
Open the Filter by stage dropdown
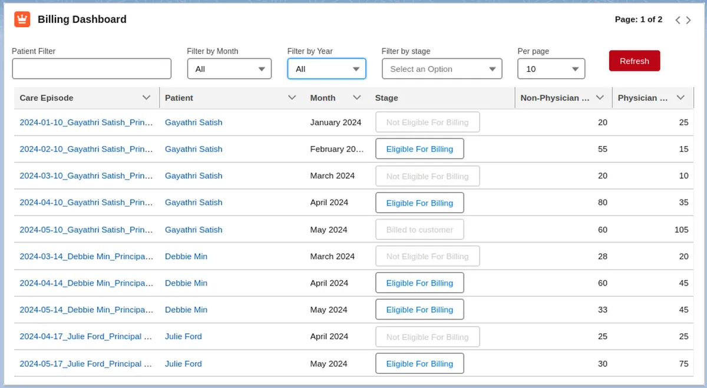(x=442, y=69)
